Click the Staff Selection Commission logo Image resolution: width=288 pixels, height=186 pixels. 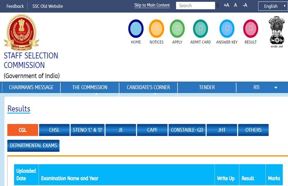click(x=21, y=32)
